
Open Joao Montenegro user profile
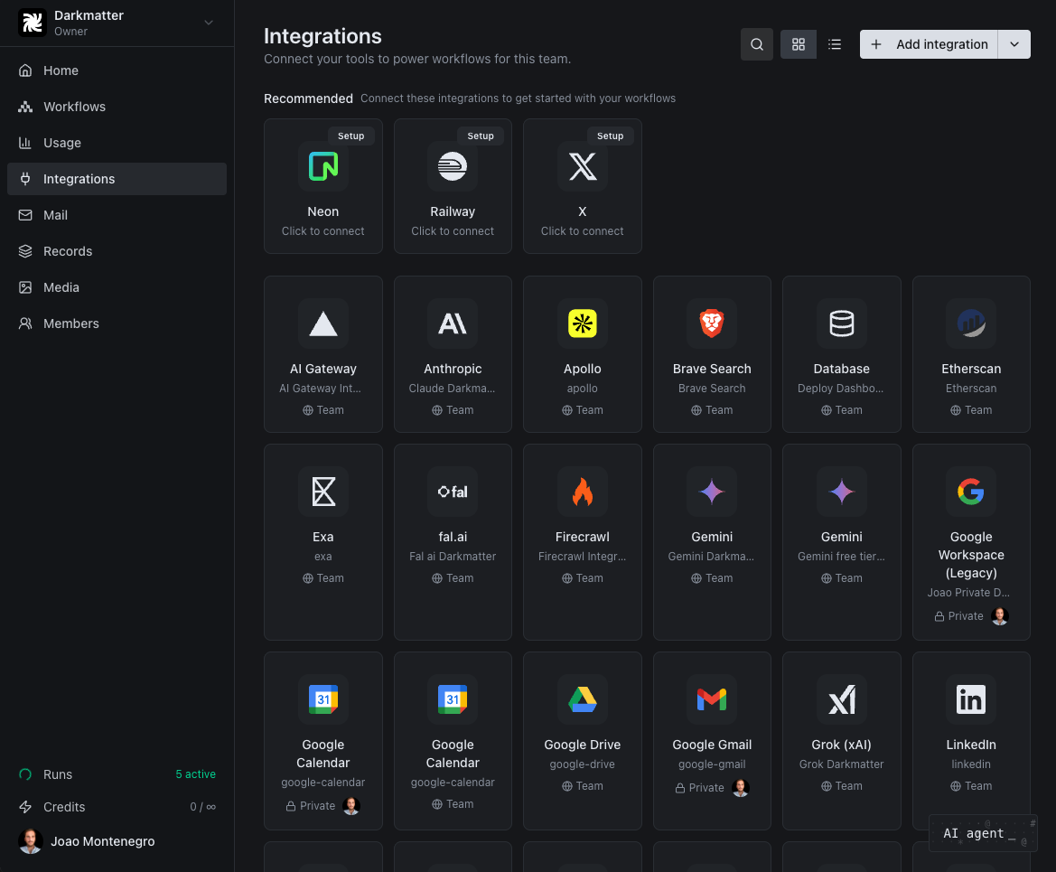point(86,841)
